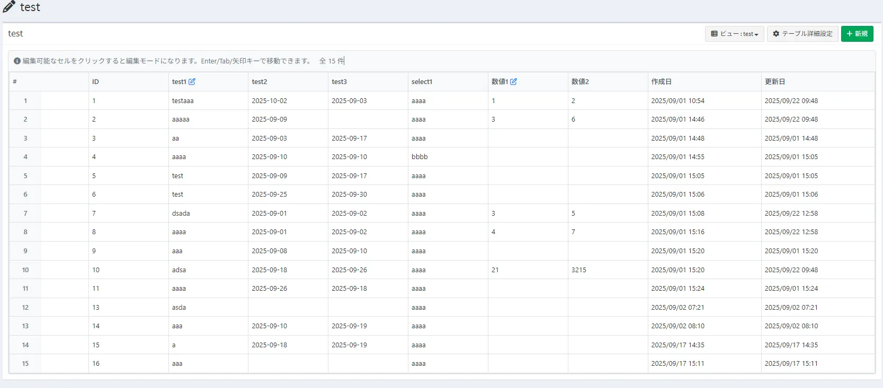Open テーブル詳細設定 gear settings
Image resolution: width=883 pixels, height=388 pixels.
click(x=802, y=34)
